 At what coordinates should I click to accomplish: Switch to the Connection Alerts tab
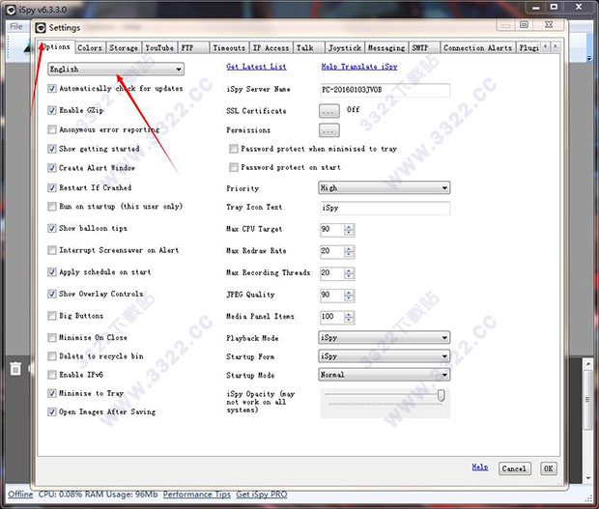478,47
